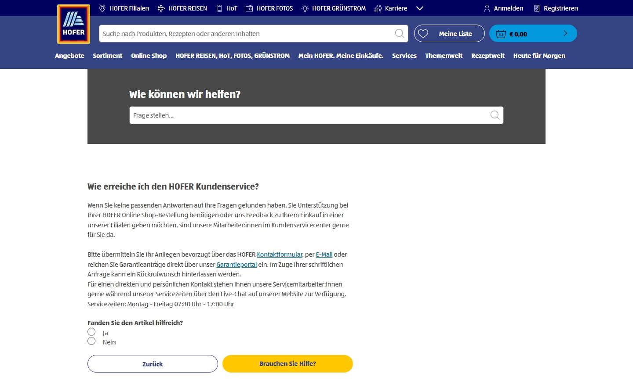This screenshot has height=387, width=633.
Task: Open the E-Mail link
Action: (x=324, y=254)
